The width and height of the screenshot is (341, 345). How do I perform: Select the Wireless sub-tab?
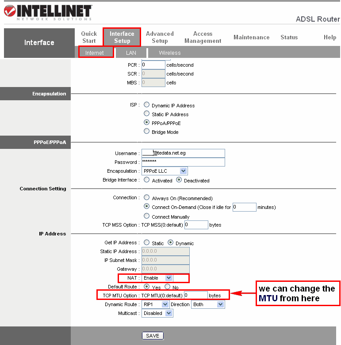click(170, 53)
